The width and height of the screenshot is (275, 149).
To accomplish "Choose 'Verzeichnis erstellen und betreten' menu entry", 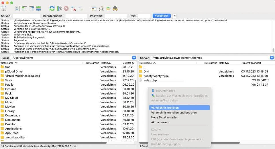I will (179, 113).
